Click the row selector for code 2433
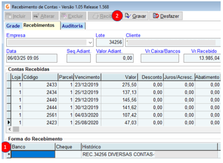223x163 pixels. click(9, 85)
